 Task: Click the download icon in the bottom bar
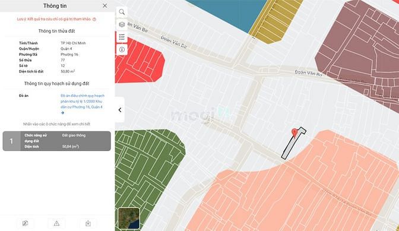point(88,223)
